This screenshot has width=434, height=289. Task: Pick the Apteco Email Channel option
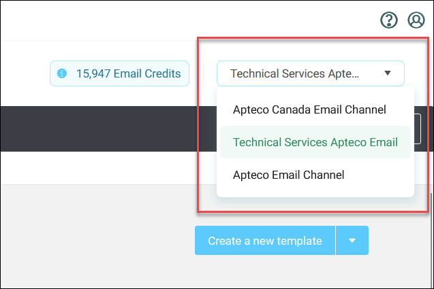click(315, 175)
